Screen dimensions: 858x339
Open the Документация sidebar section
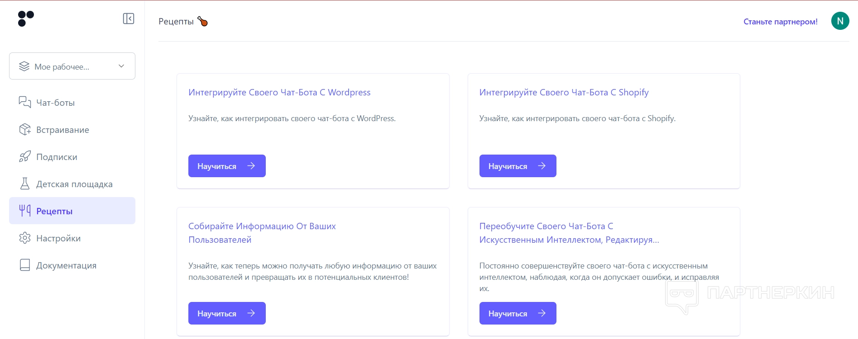[x=66, y=265]
